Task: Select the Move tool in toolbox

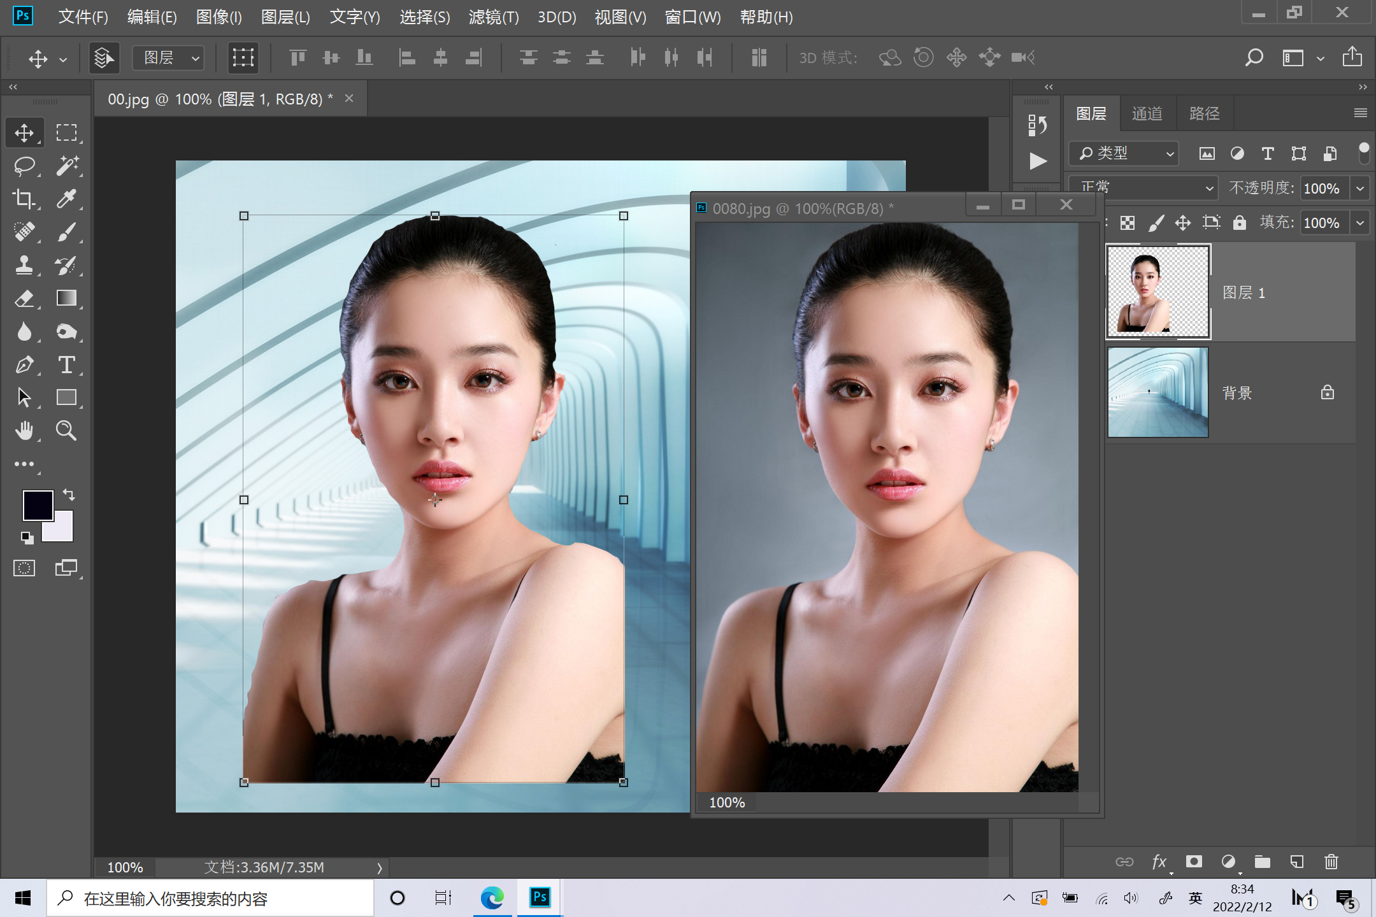Action: (x=24, y=132)
